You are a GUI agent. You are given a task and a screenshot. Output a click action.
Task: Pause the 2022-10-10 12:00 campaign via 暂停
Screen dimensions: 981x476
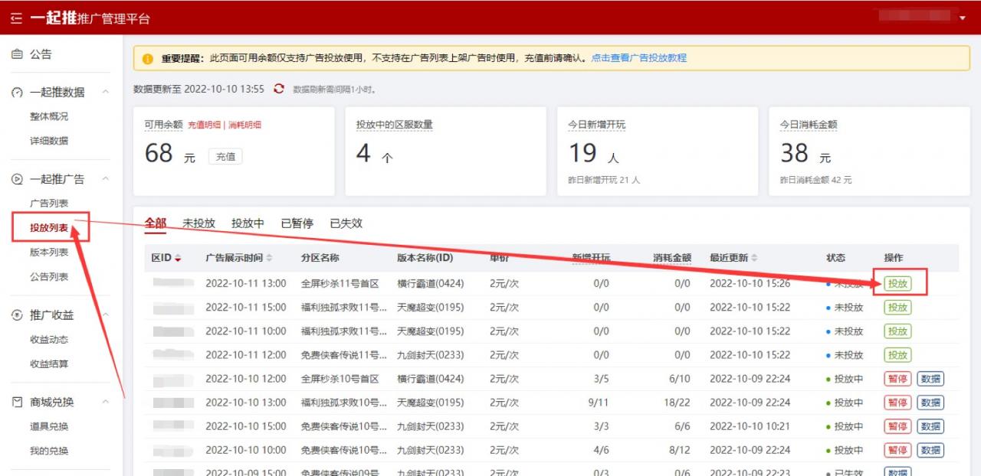897,379
